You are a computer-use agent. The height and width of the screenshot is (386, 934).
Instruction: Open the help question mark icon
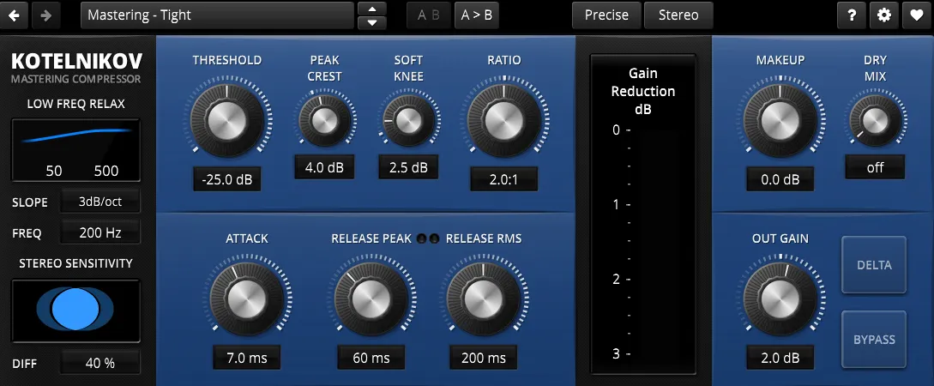(x=852, y=15)
